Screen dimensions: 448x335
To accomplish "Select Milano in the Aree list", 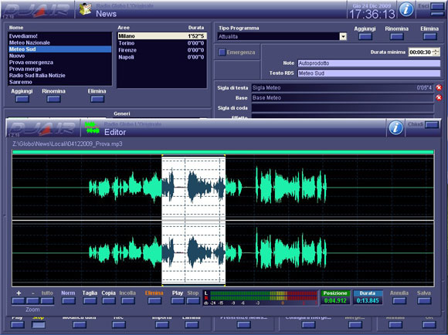I will point(161,36).
